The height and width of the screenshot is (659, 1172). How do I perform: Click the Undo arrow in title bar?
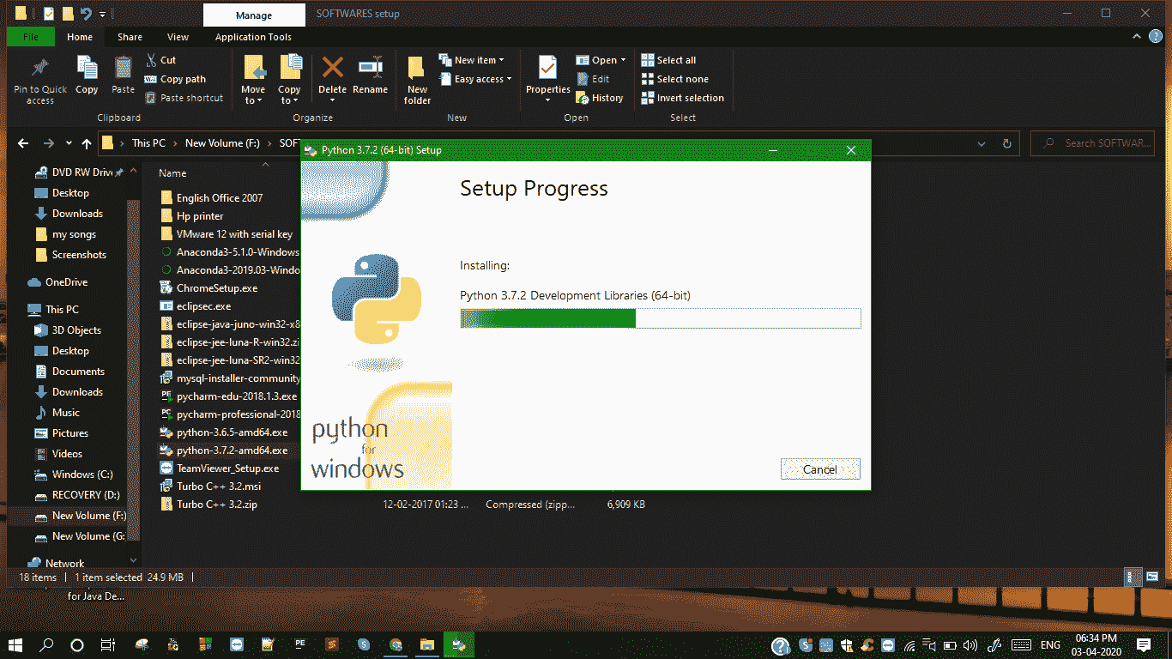[x=86, y=14]
